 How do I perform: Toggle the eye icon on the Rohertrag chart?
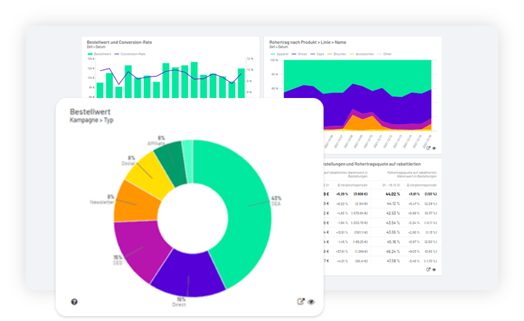coord(434,148)
